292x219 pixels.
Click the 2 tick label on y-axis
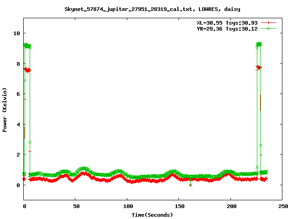point(18,155)
